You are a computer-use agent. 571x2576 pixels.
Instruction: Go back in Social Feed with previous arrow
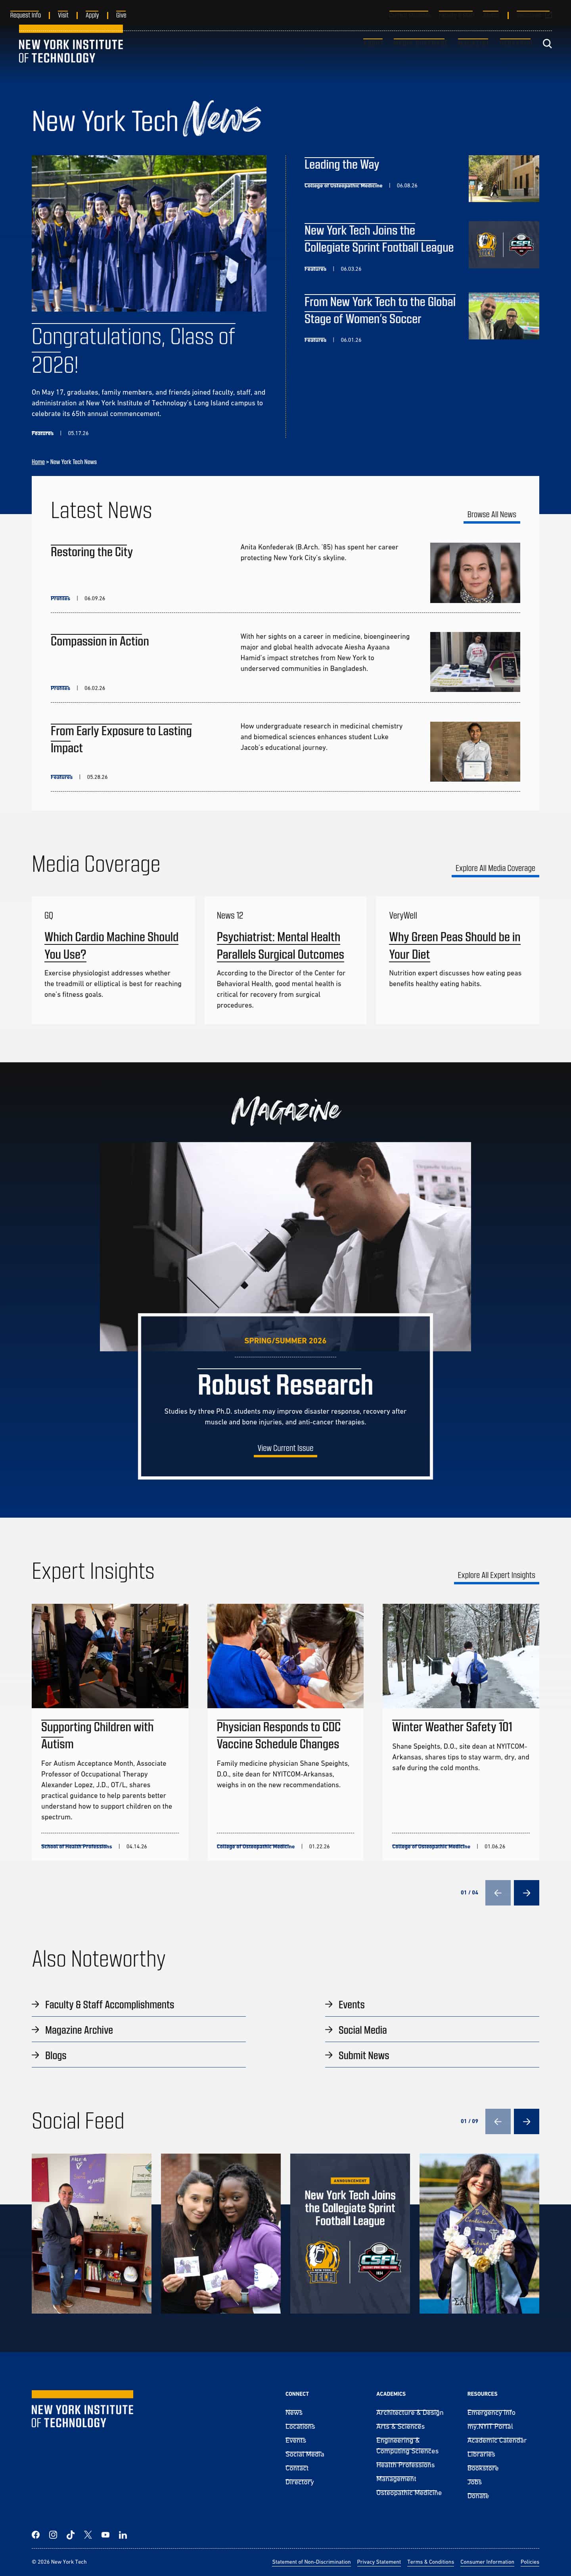pos(497,2121)
